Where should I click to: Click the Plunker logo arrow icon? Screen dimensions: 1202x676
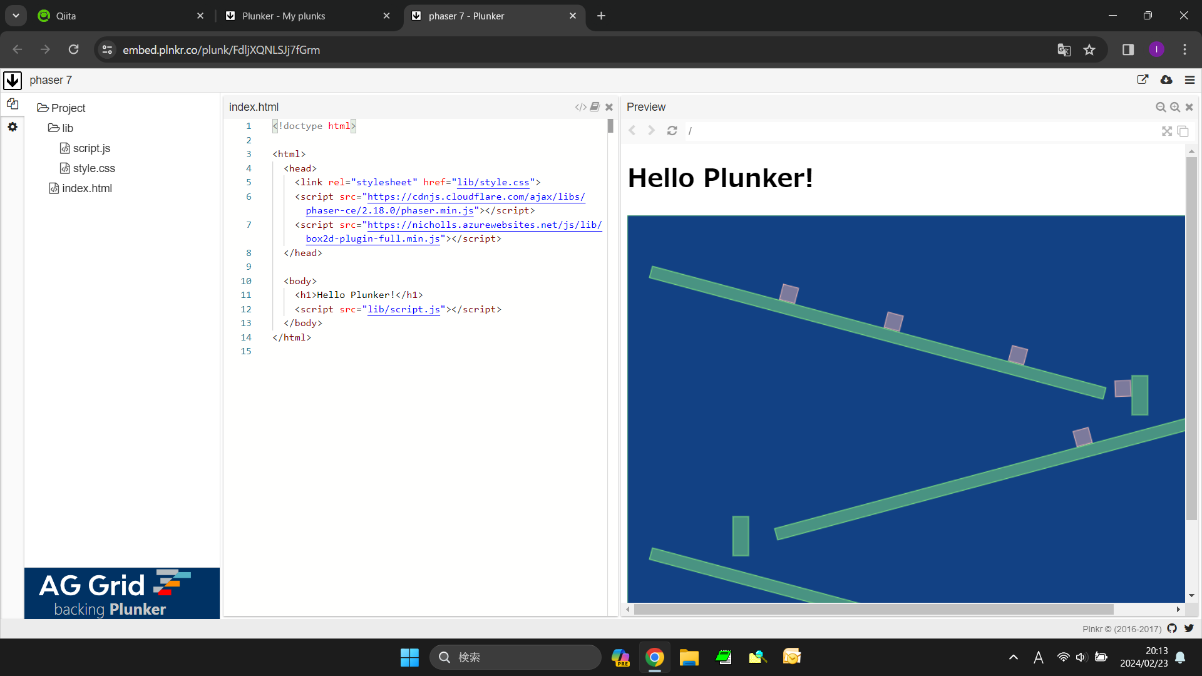13,80
